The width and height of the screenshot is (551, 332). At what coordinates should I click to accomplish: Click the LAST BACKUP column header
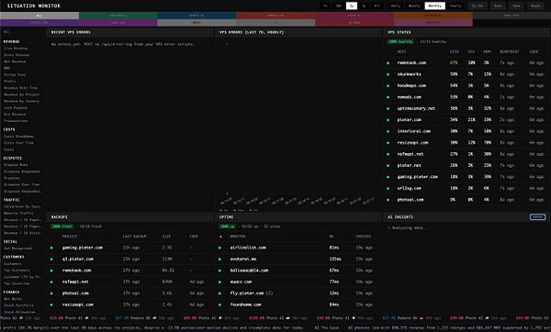135,237
